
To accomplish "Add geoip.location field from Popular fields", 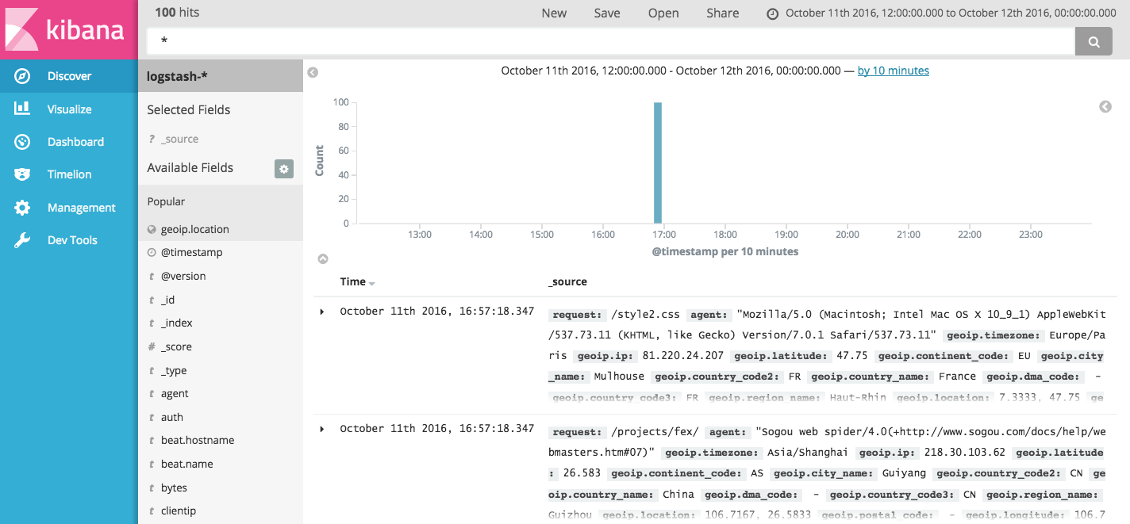I will point(196,228).
